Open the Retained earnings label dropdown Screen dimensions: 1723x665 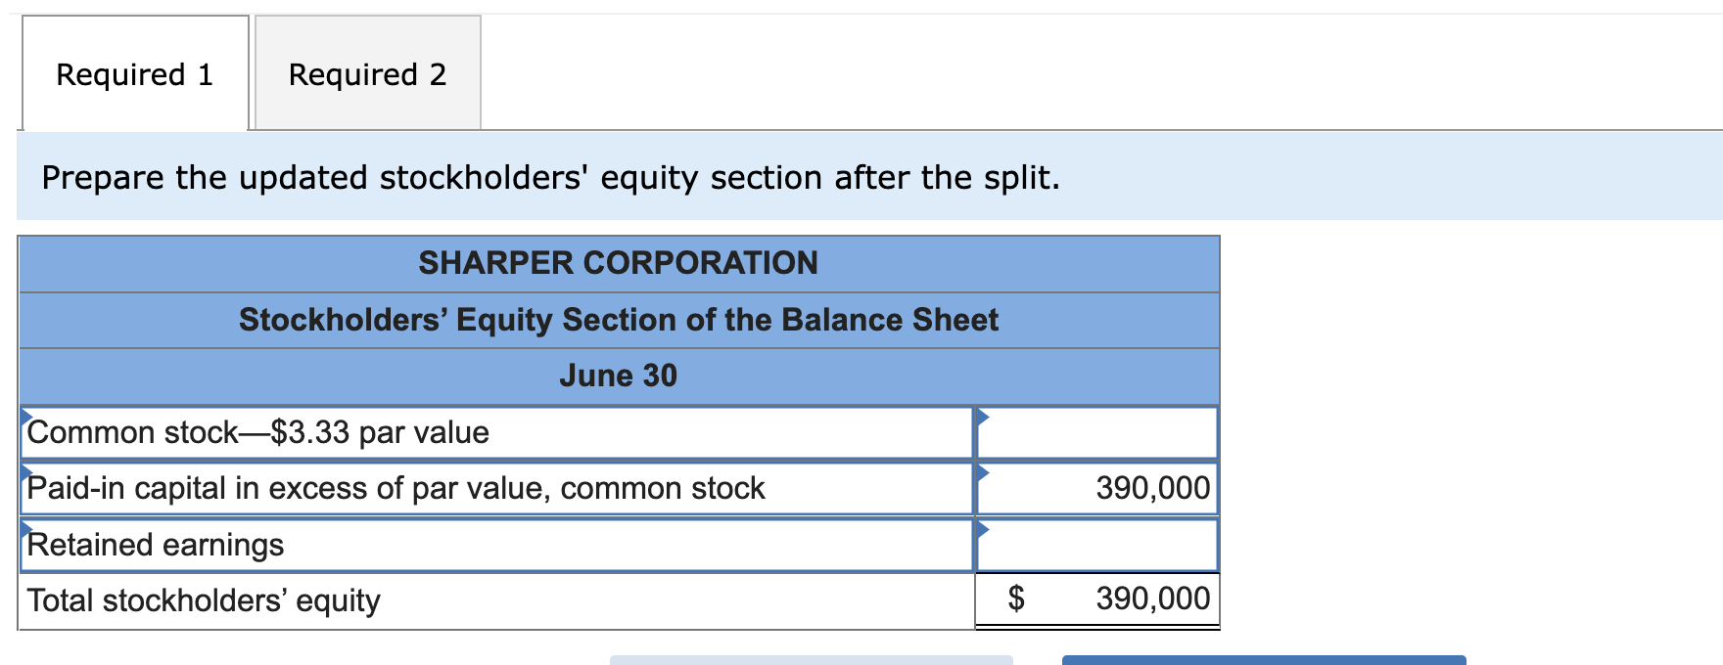(x=497, y=545)
